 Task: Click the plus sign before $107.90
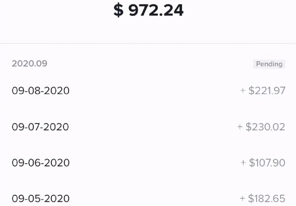243,163
